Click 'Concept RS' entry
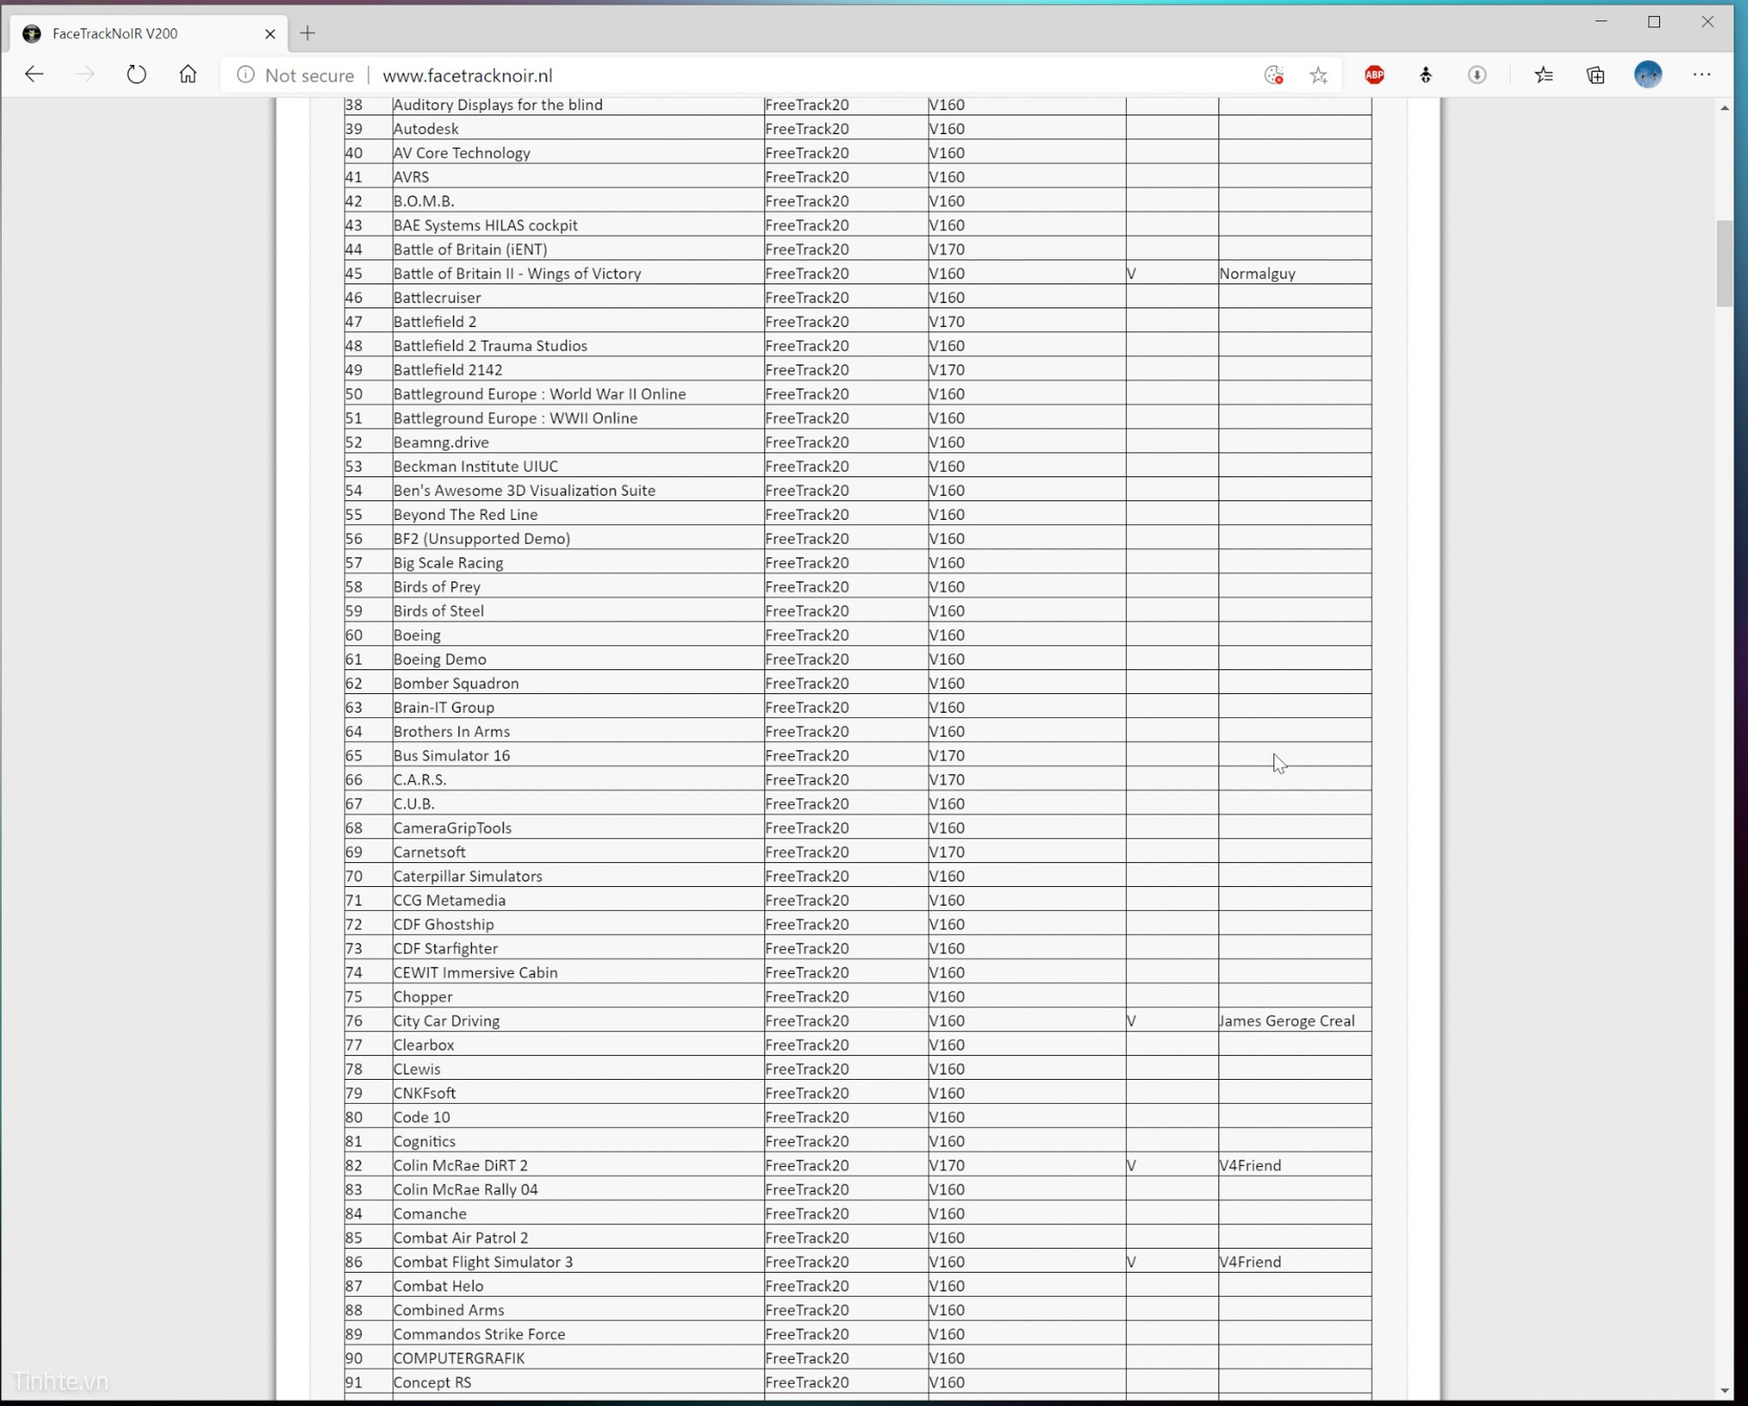 pyautogui.click(x=432, y=1383)
